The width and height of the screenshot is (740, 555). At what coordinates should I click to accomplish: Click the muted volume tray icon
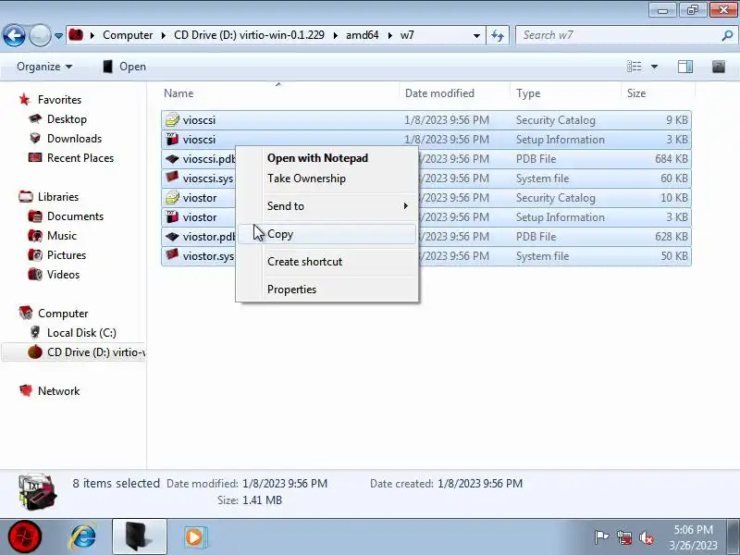[x=646, y=537]
